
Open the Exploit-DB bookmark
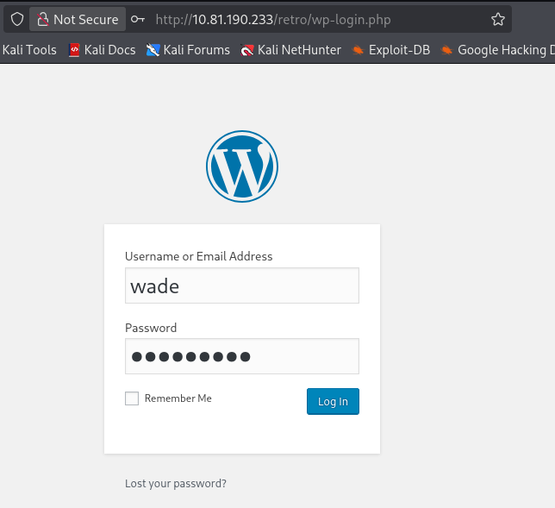(391, 50)
